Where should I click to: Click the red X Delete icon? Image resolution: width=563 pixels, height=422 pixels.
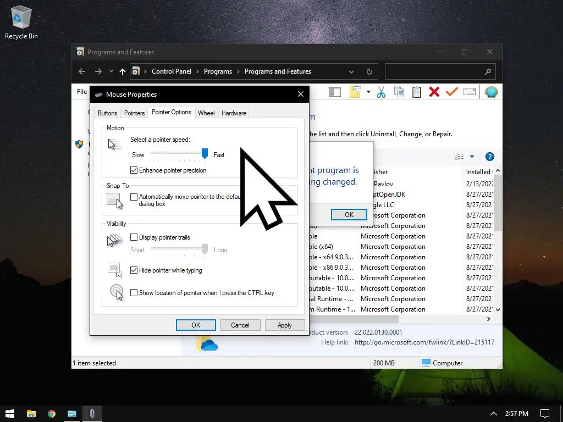point(434,92)
